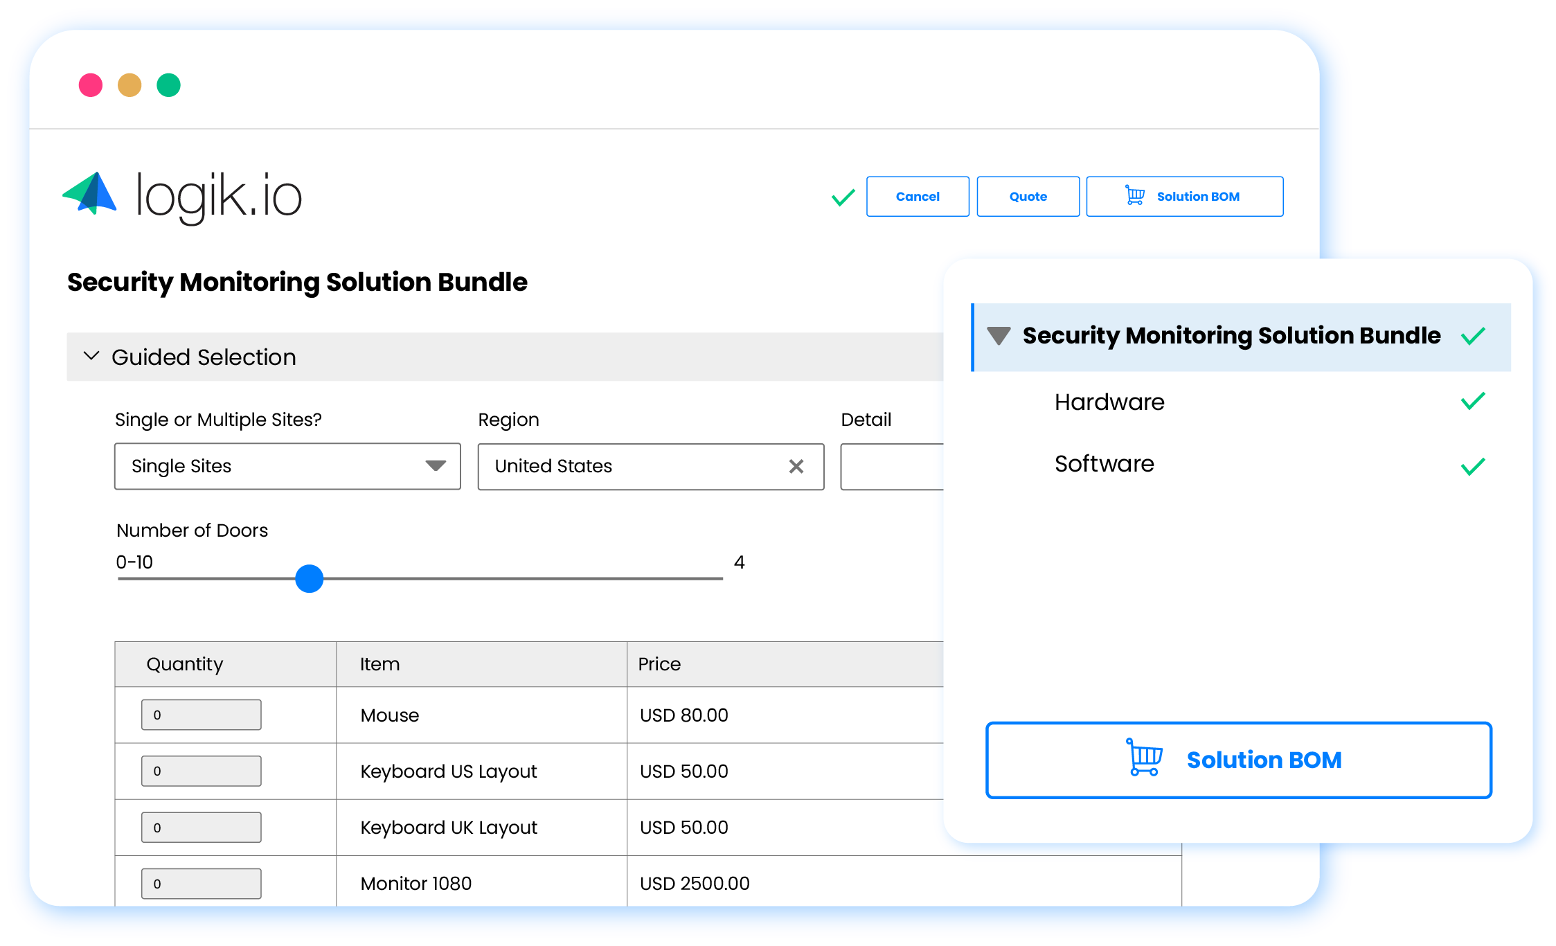Click the green checkmark beside Cancel

(843, 198)
